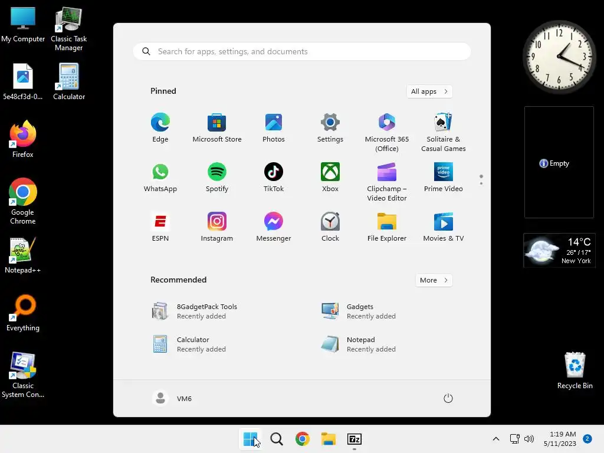Open notification badge showing 2
Screen dimensions: 604x453
tap(587, 439)
